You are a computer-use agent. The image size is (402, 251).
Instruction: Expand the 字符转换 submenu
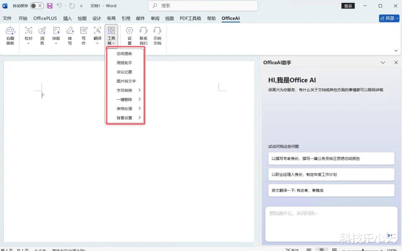coord(125,90)
